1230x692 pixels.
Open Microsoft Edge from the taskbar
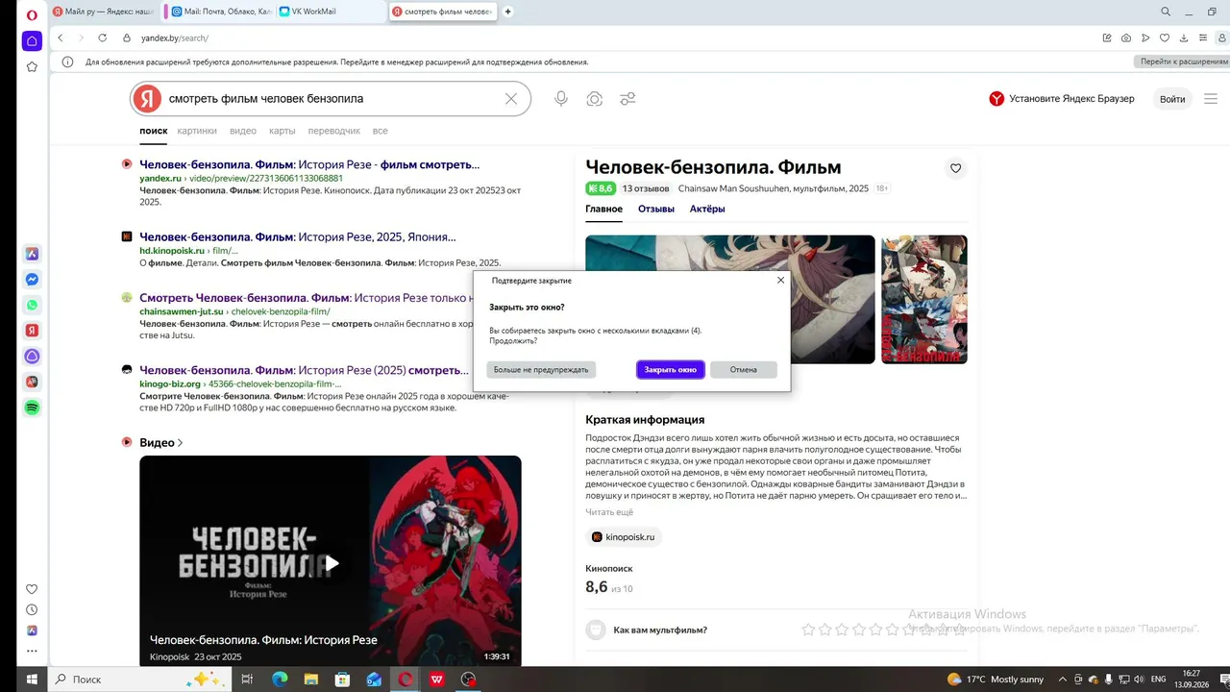(280, 680)
